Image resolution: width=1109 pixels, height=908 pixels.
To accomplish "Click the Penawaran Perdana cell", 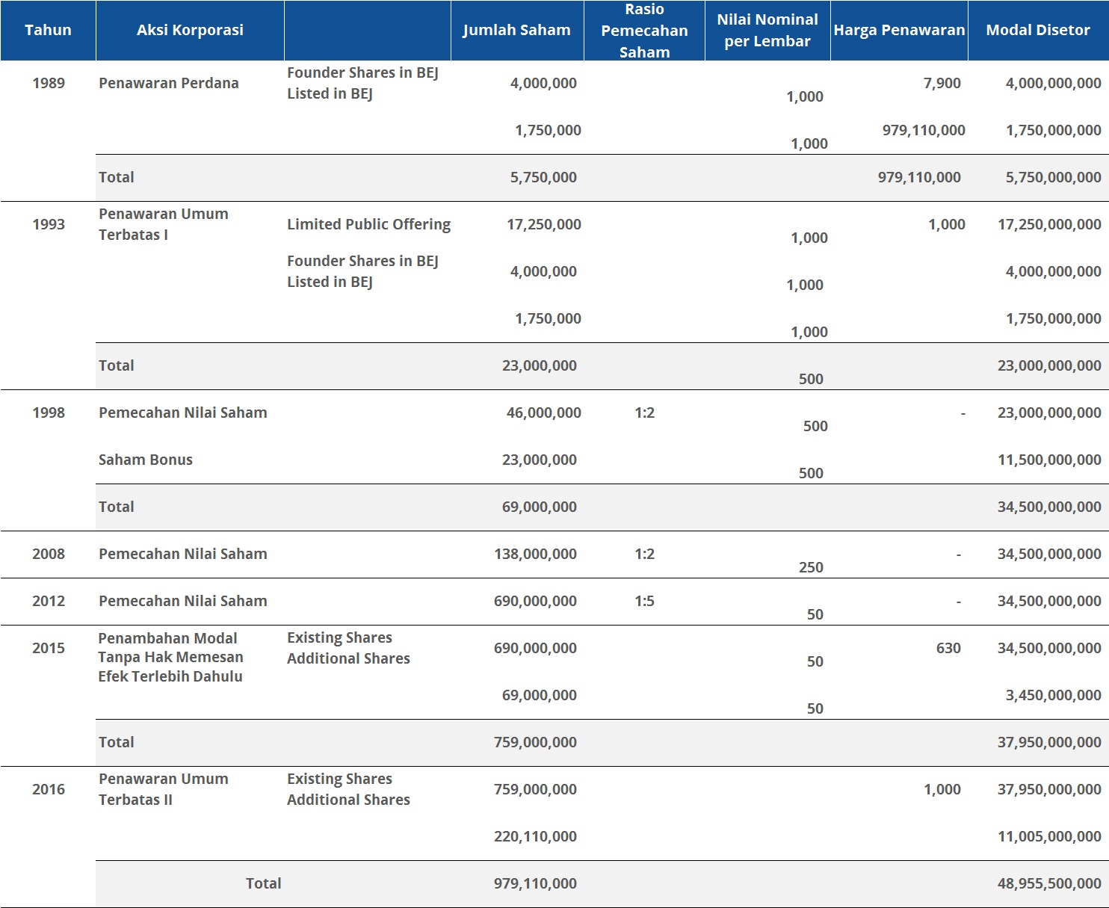I will pos(169,83).
